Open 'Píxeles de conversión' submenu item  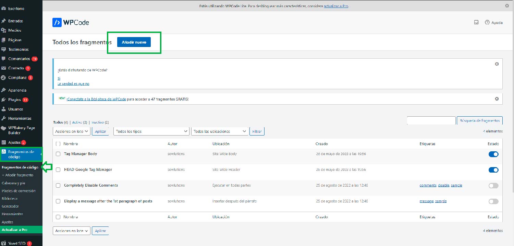coord(19,191)
